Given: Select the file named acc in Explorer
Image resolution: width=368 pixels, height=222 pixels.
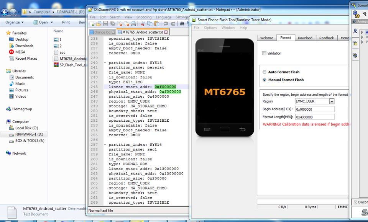Looking at the screenshot, I should coord(60,52).
